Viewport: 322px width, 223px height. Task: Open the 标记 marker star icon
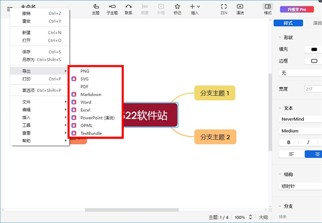[x=178, y=9]
